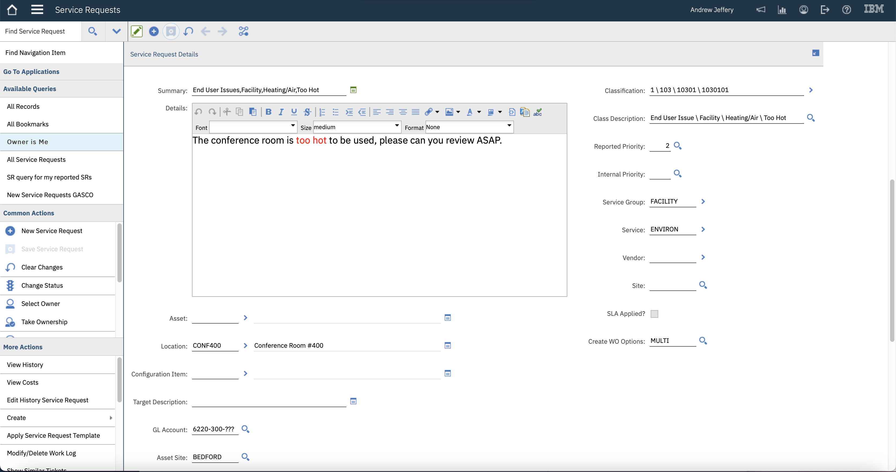Image resolution: width=896 pixels, height=472 pixels.
Task: Toggle bold in Details editor
Action: (268, 112)
